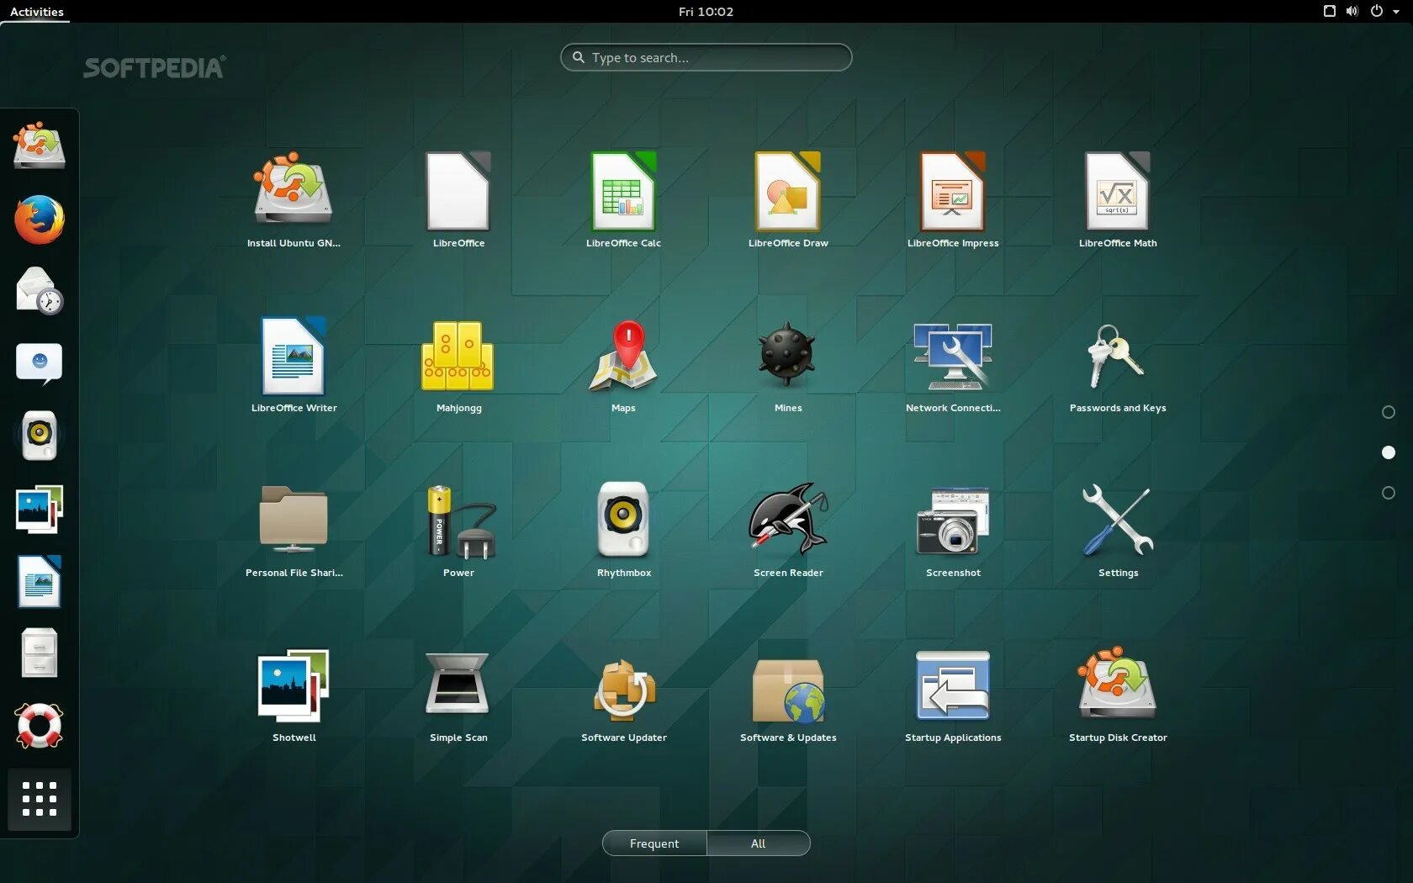Open Simple Scan
Screen dimensions: 1413x883
(458, 694)
